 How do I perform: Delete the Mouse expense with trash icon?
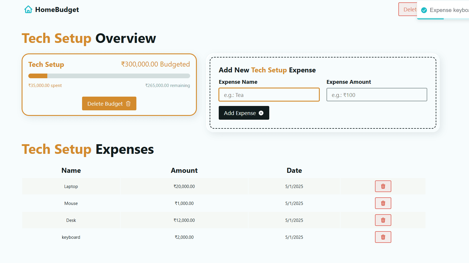tap(383, 203)
